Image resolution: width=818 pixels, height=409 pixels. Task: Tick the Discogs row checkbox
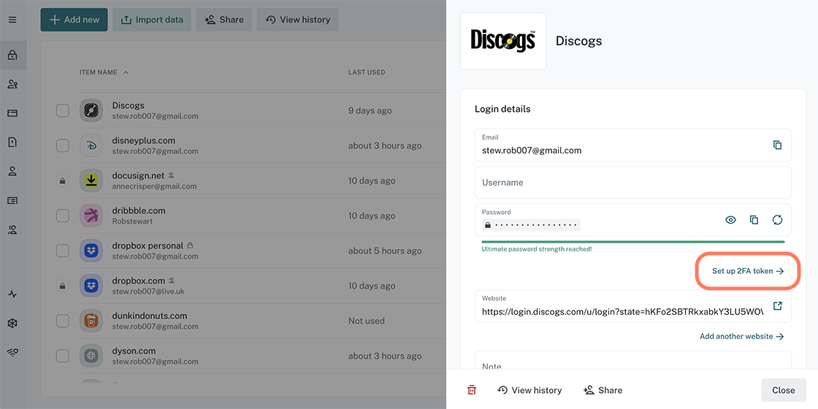pos(63,110)
